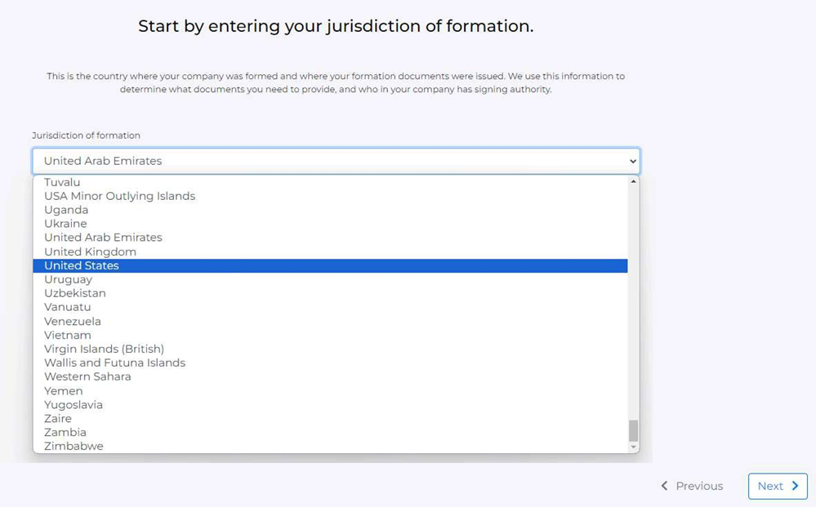The height and width of the screenshot is (507, 816).
Task: Select Zimbabwe at the list bottom
Action: [x=330, y=446]
